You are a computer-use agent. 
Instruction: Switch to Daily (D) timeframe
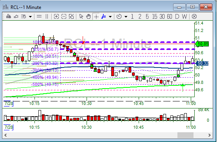(177, 16)
